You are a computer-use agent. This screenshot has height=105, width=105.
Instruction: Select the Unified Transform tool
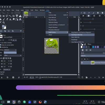click(17, 16)
